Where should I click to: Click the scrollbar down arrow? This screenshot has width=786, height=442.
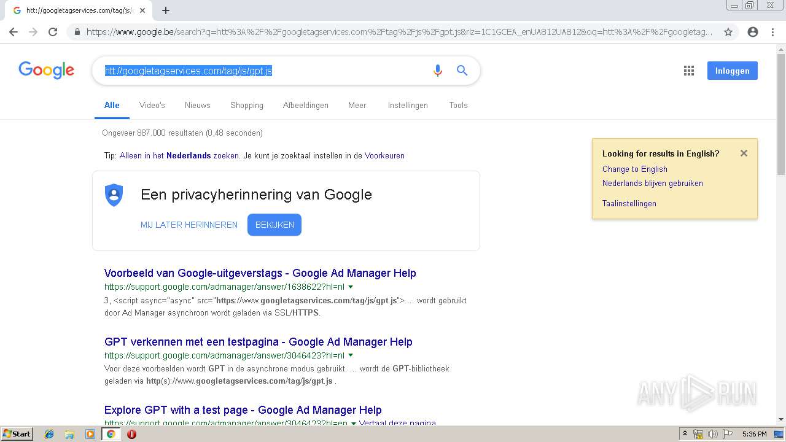pos(781,419)
